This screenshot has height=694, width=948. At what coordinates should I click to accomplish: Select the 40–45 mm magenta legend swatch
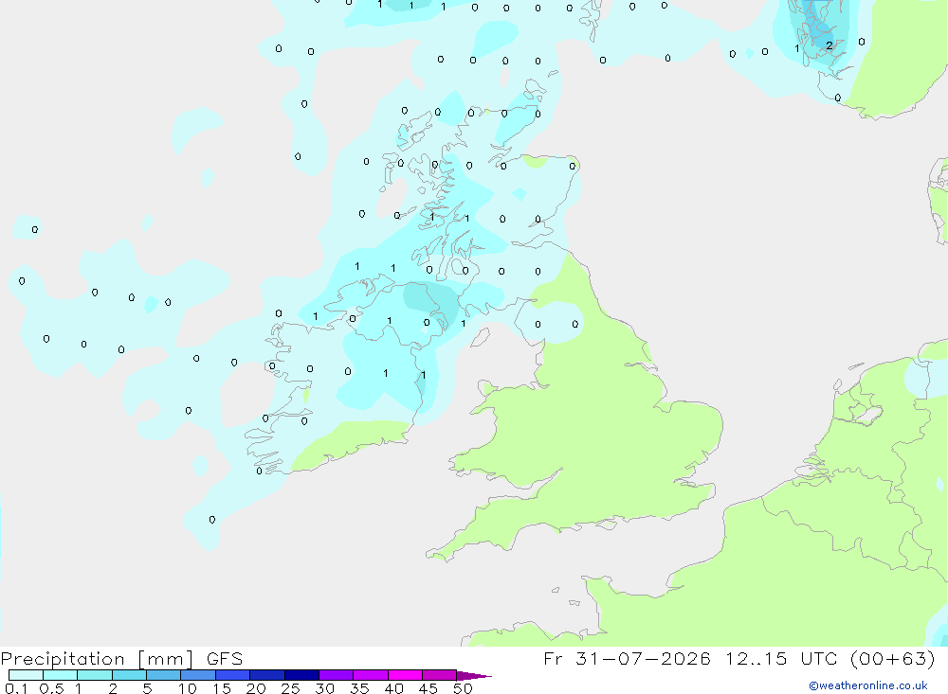[405, 675]
